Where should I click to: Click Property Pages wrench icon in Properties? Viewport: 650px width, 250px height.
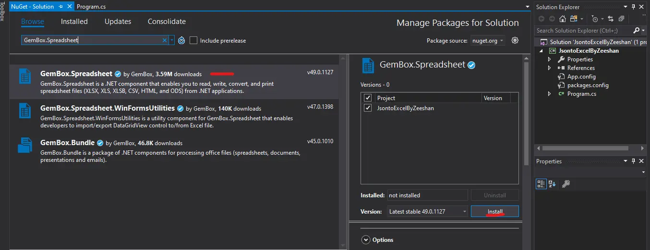566,183
